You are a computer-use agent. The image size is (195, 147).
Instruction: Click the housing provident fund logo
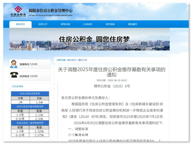coord(18,11)
